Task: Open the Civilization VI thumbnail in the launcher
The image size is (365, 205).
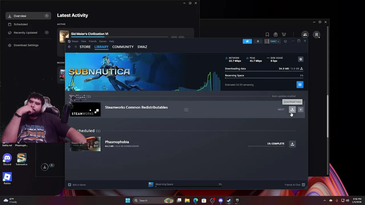Action: tap(64, 36)
